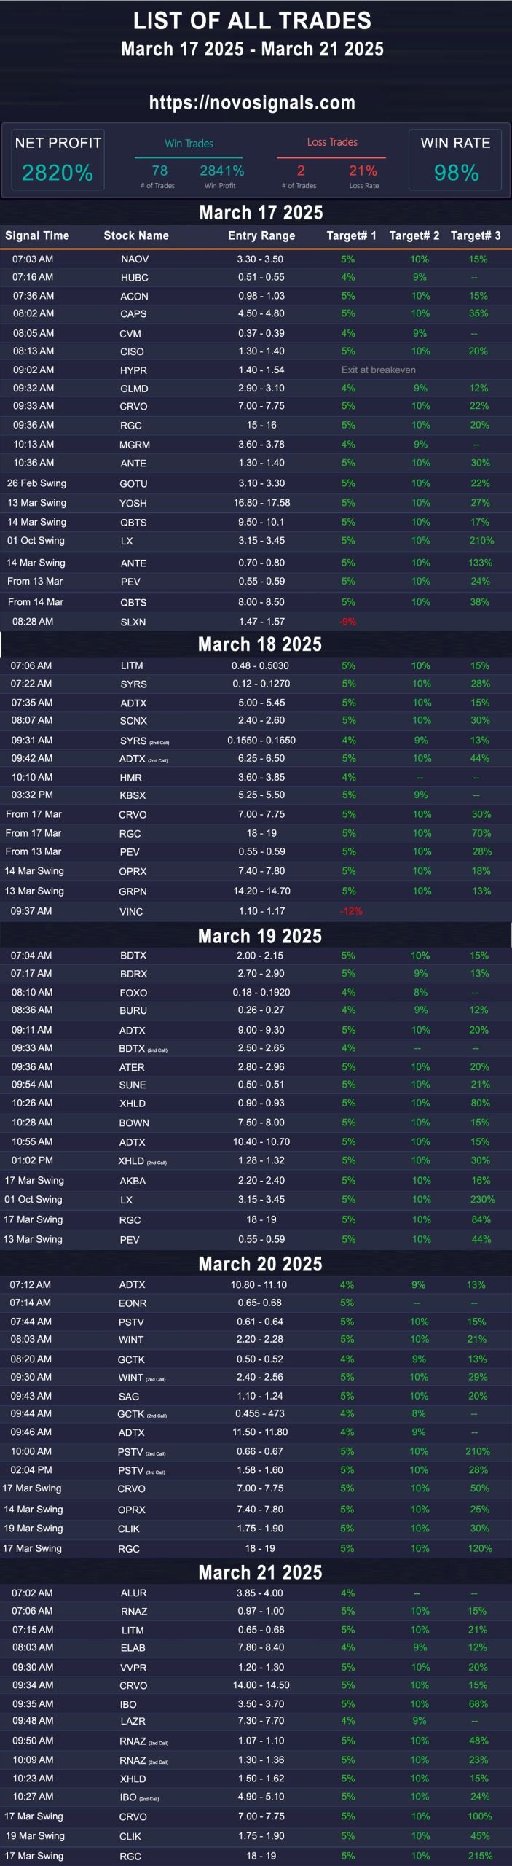
Task: Click the Loss Trades heading
Action: [332, 142]
